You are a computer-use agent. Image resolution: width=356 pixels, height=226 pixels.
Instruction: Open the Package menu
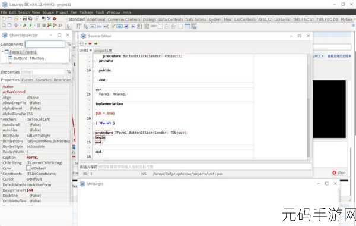pyautogui.click(x=86, y=12)
